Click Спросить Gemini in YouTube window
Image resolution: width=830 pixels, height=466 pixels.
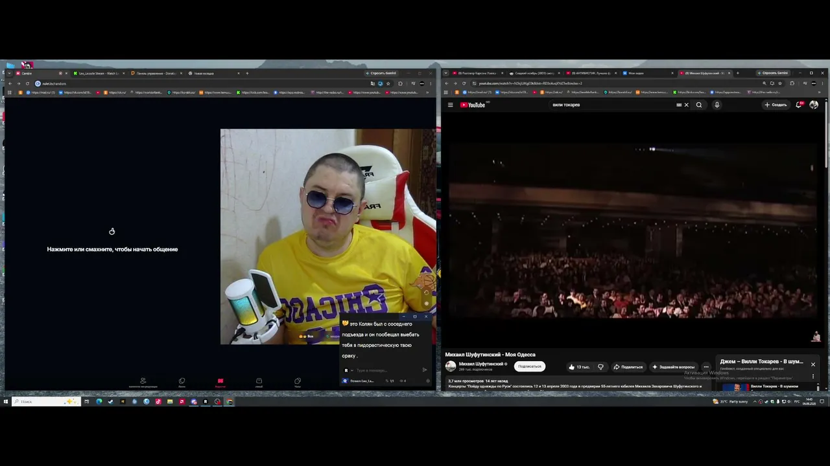pos(772,73)
